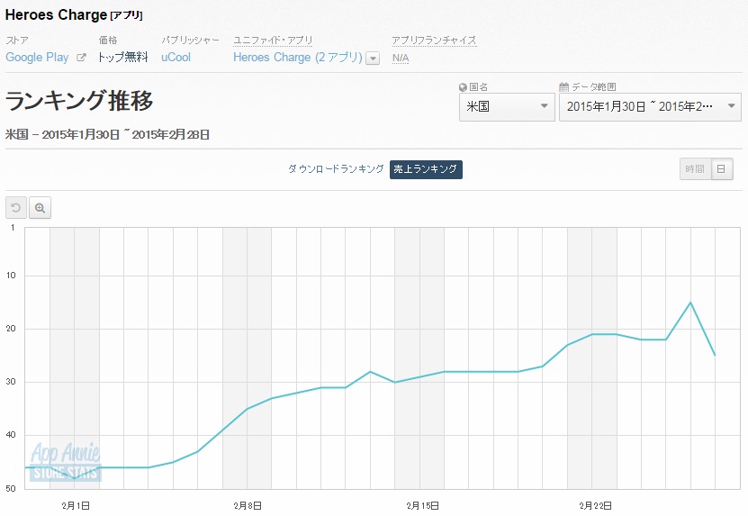This screenshot has width=748, height=516.
Task: Click the reset zoom undo icon
Action: coord(15,208)
